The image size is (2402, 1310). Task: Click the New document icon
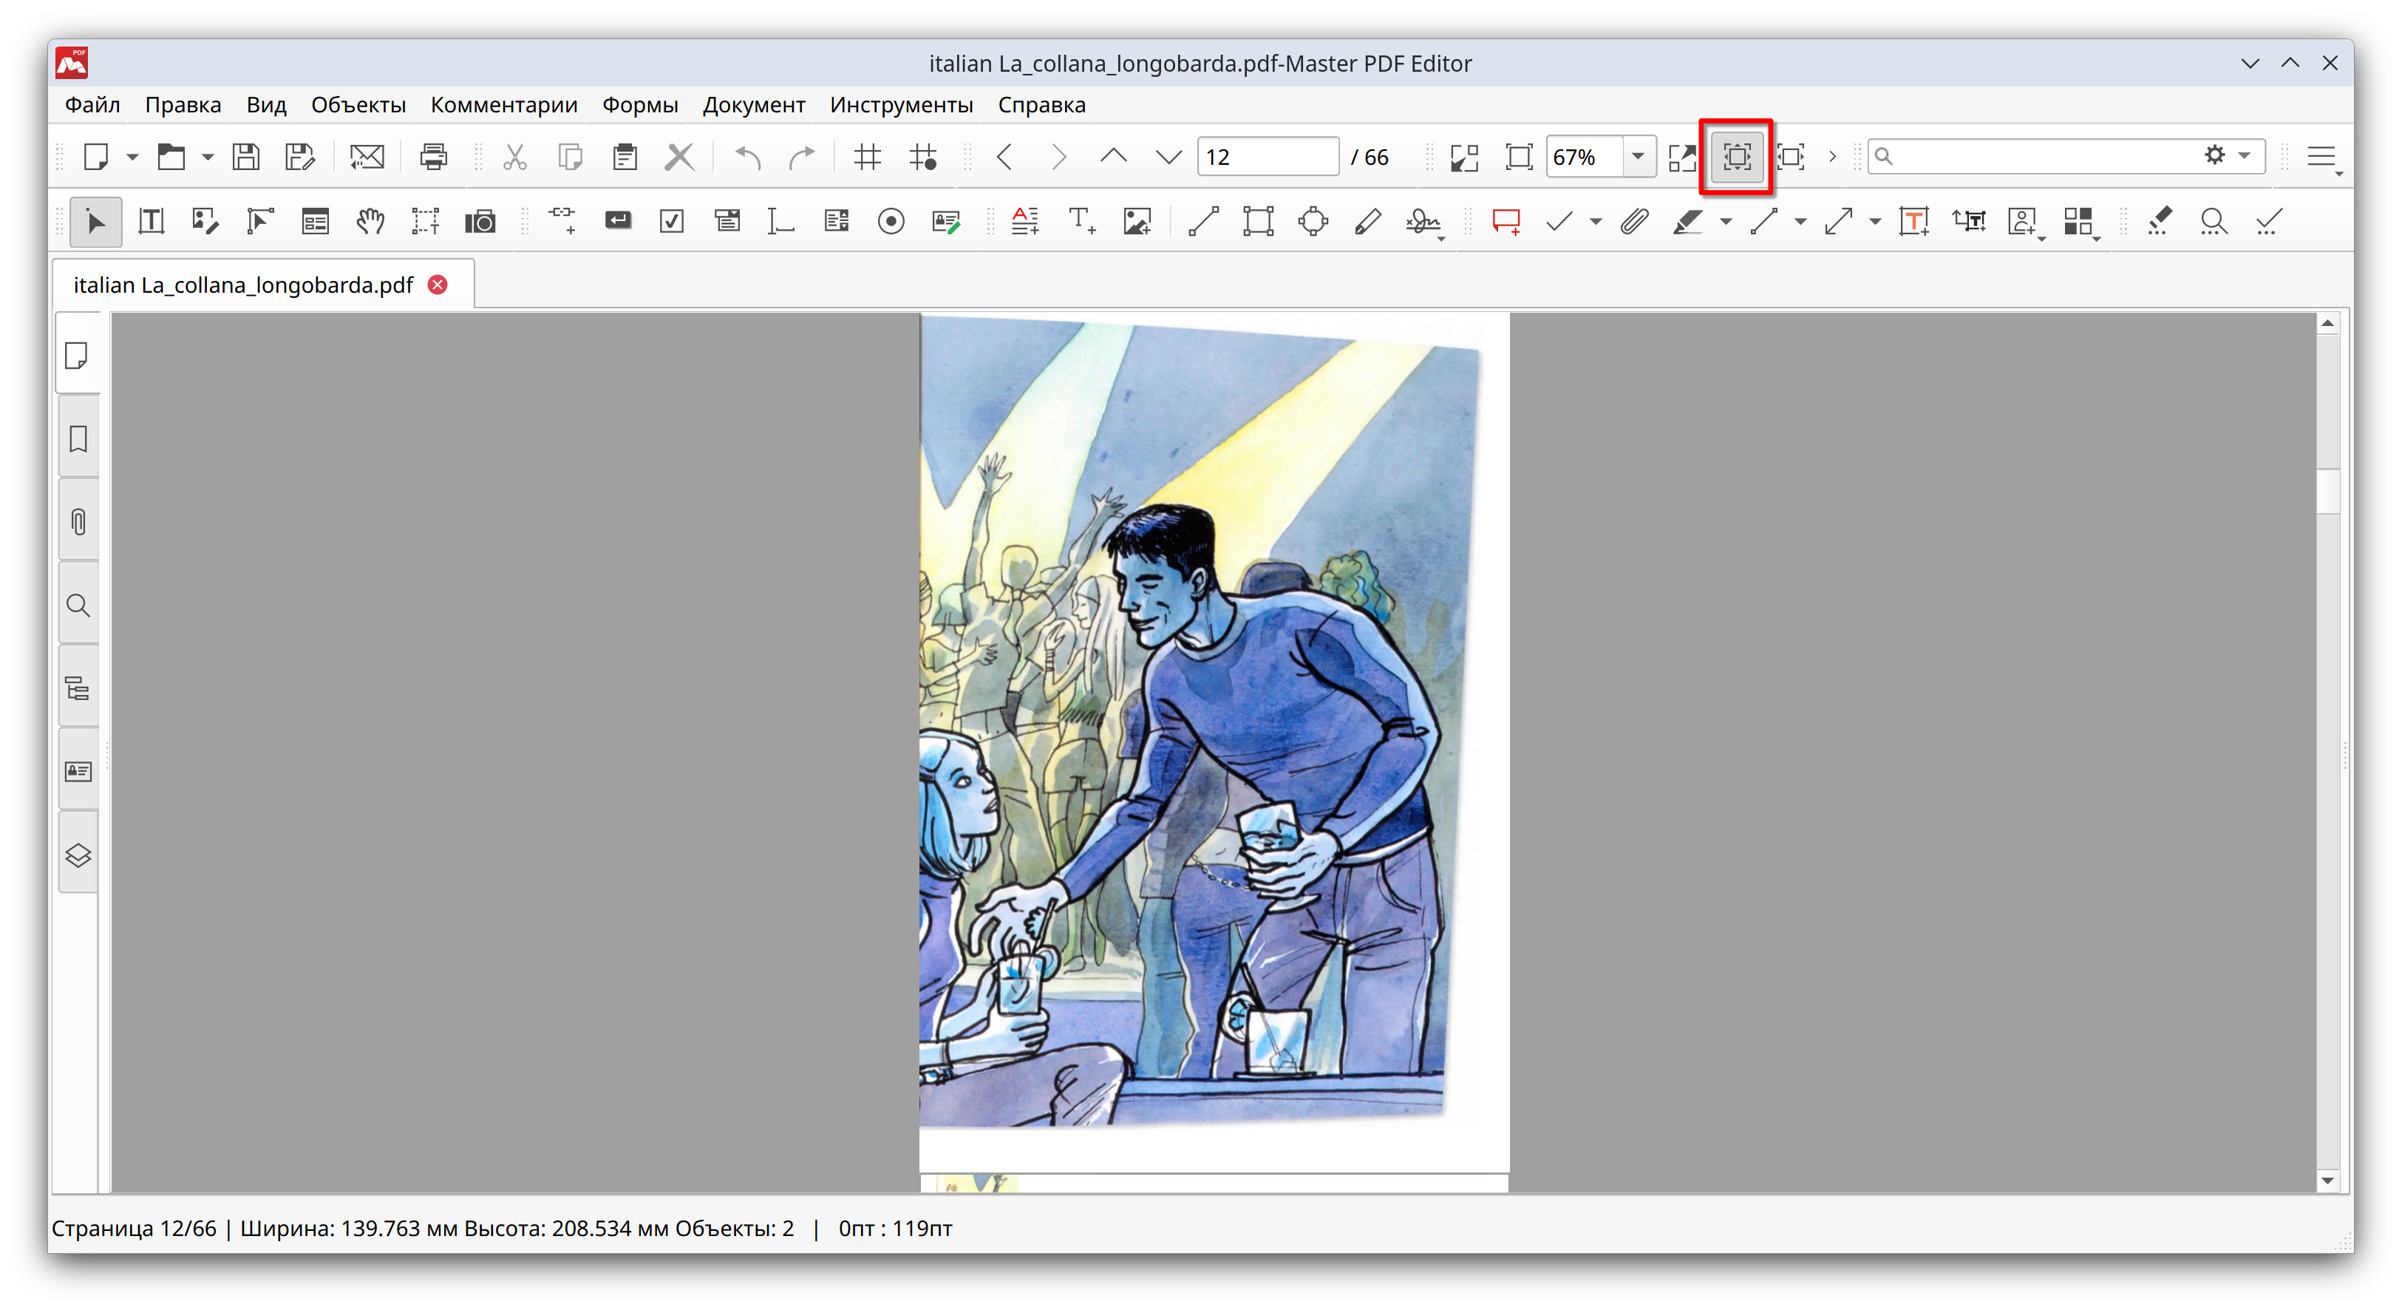96,157
